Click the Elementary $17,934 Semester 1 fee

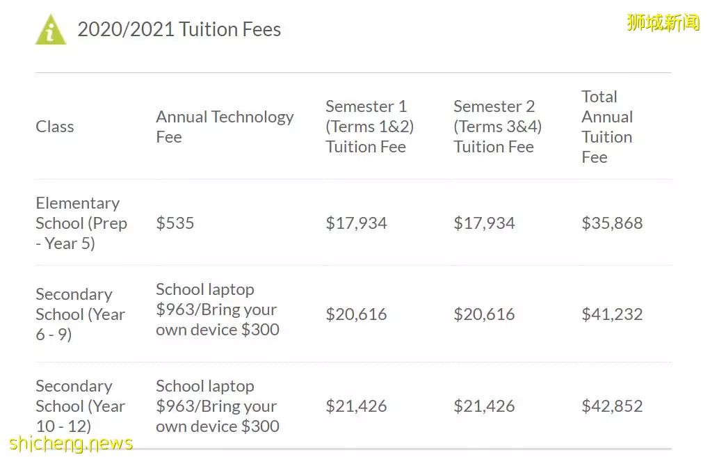click(356, 223)
